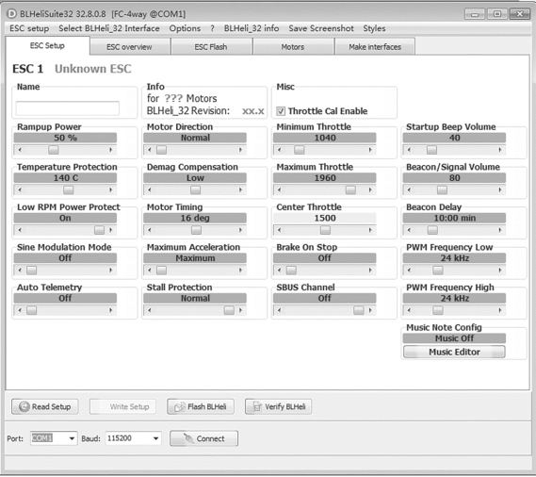Click left arrow of Temperature Protection slider
The image size is (536, 477).
20,189
